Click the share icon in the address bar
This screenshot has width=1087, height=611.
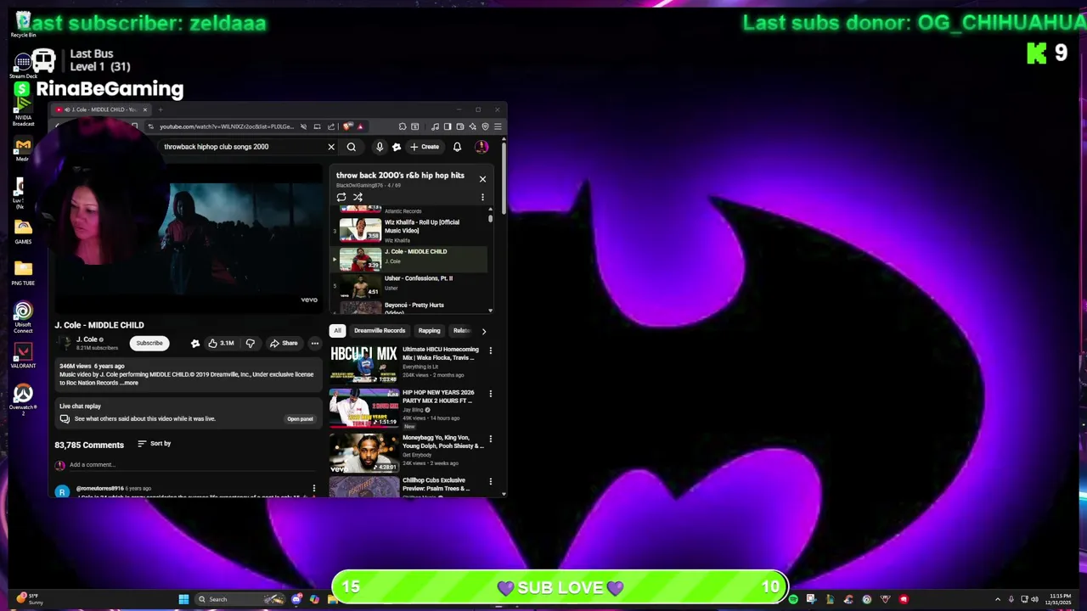tap(331, 127)
